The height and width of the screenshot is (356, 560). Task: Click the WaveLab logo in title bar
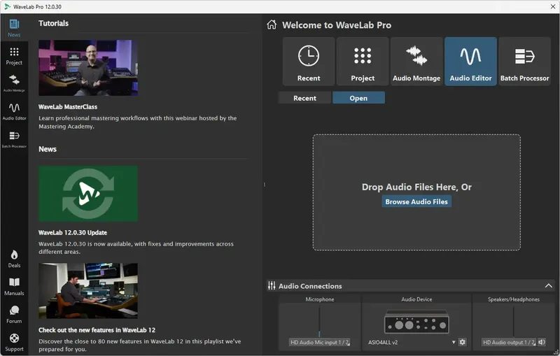[7, 6]
